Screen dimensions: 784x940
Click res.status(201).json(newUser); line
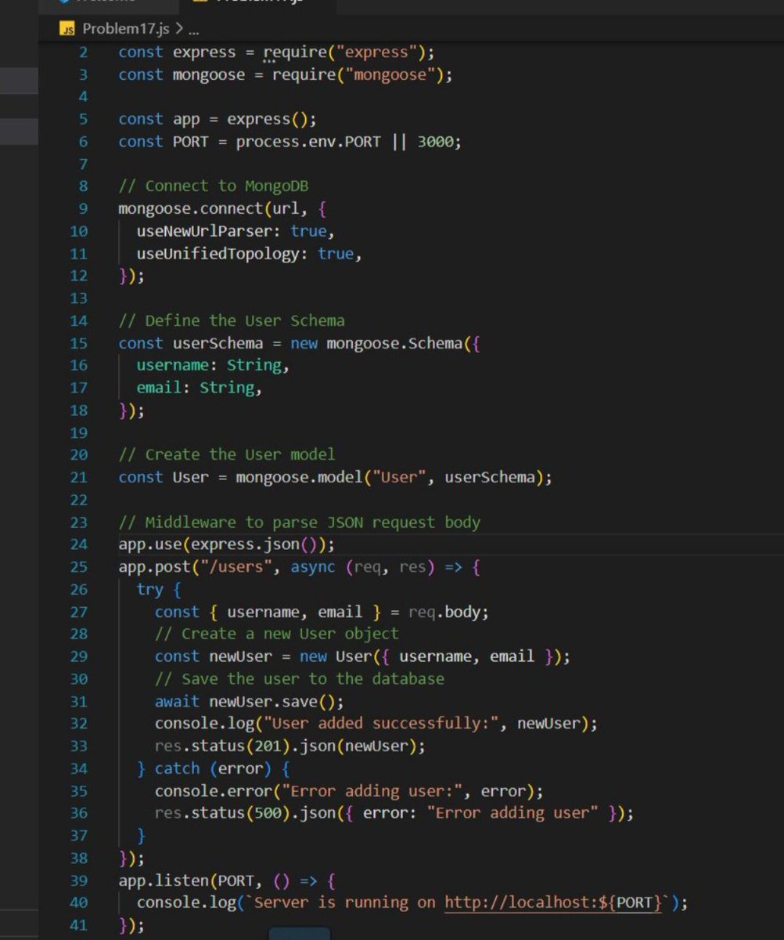click(290, 746)
